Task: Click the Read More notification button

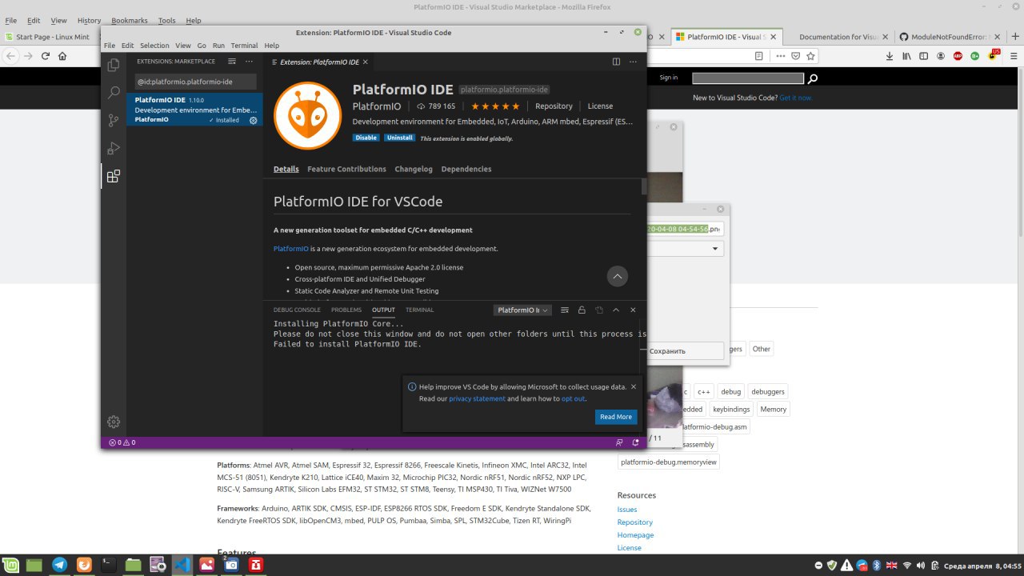Action: click(x=616, y=417)
